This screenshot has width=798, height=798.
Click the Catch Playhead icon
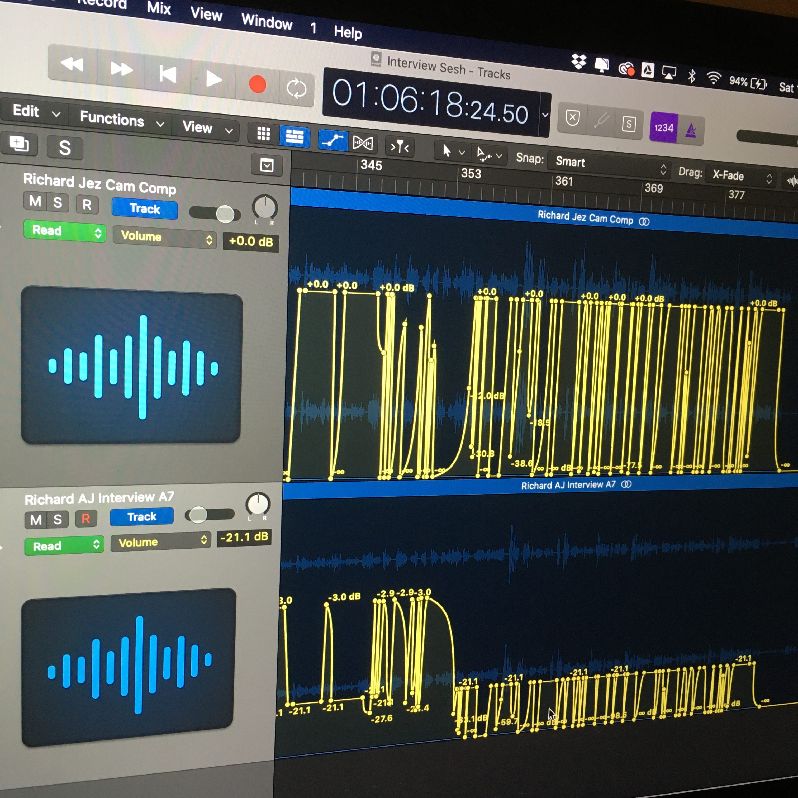(x=400, y=146)
